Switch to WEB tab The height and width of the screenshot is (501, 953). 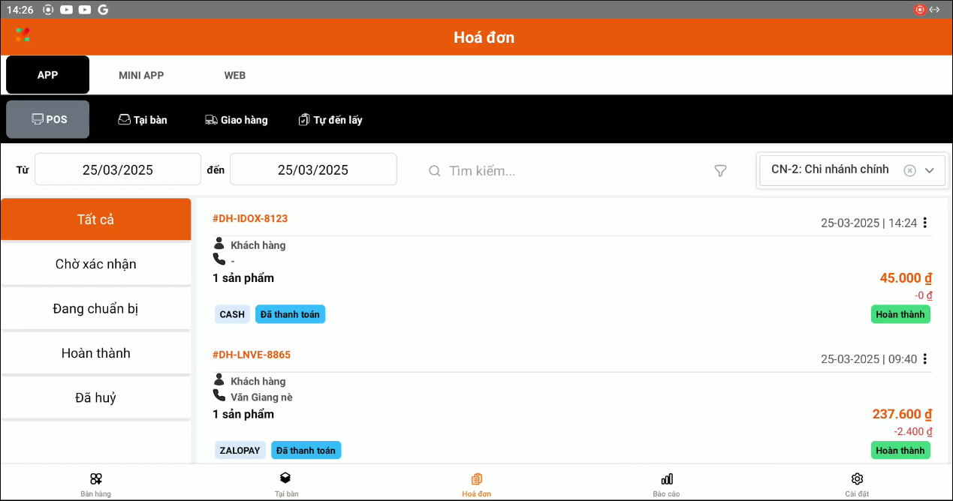(x=234, y=75)
